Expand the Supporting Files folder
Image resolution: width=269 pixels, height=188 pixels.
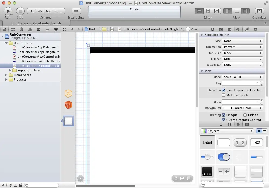click(x=11, y=70)
